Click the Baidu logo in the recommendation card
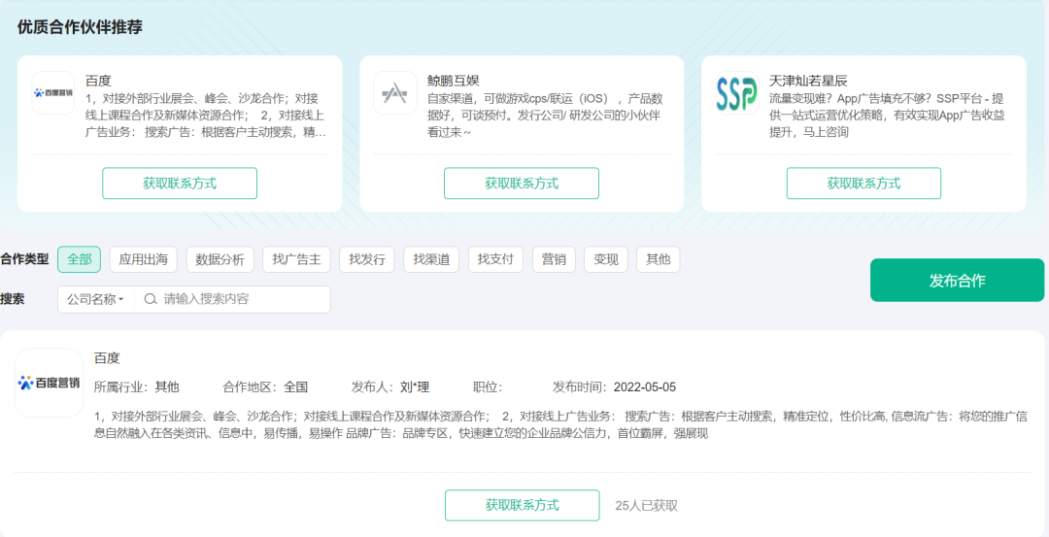 coord(52,93)
